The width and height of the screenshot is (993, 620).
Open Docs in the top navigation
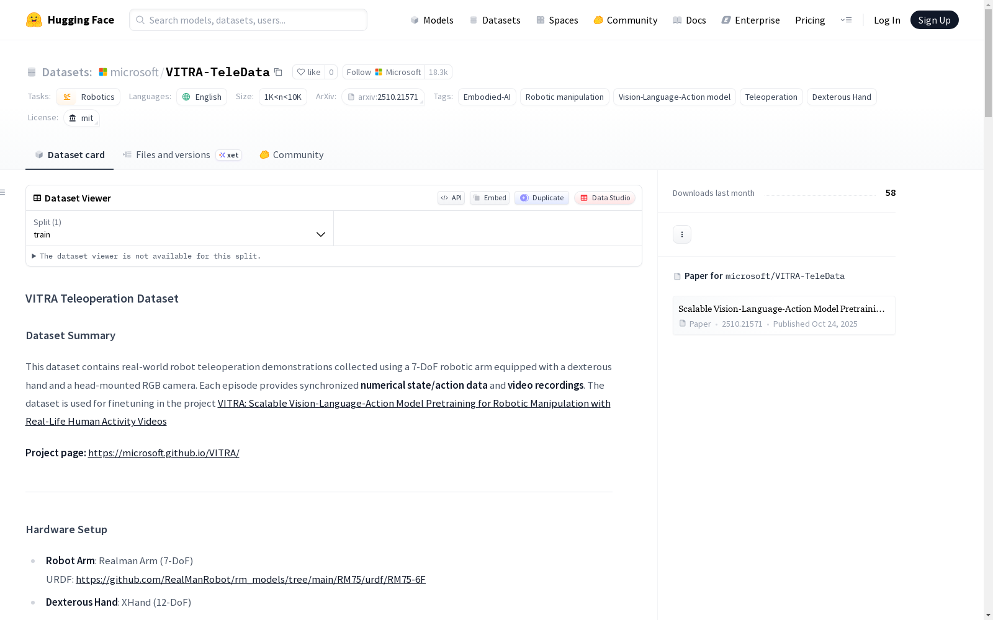pos(690,20)
